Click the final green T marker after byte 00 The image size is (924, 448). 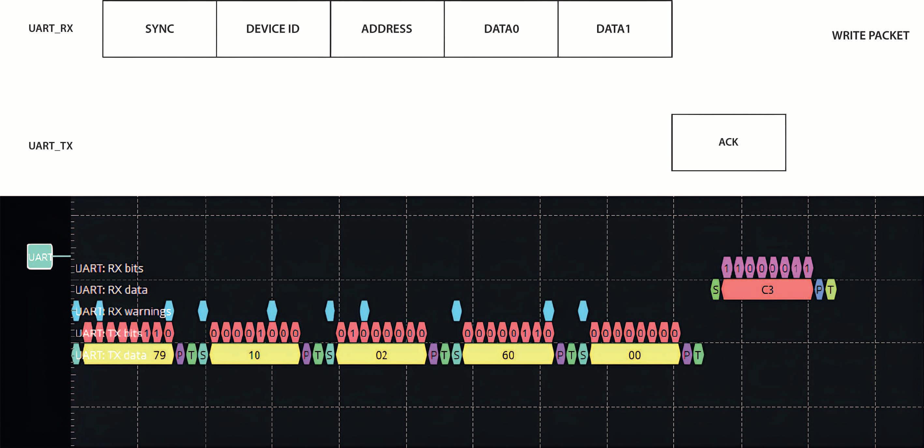(698, 355)
